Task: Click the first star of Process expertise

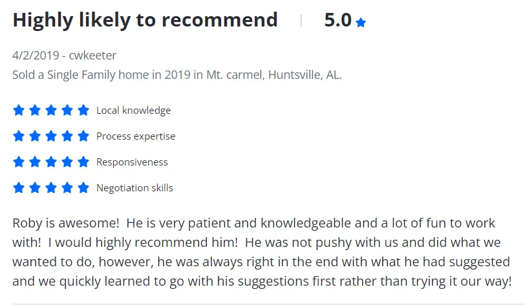Action: click(x=19, y=136)
